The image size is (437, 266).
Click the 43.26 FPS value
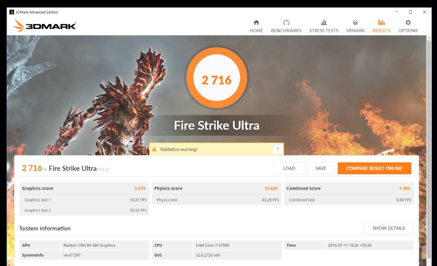pos(270,200)
